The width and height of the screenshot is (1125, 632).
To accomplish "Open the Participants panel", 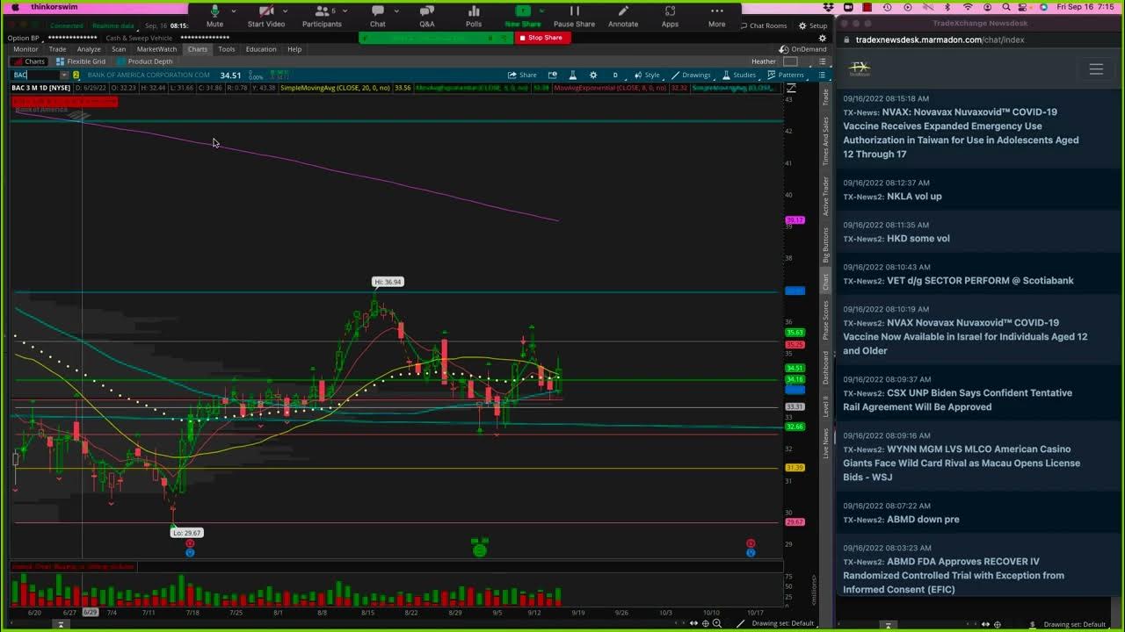I will coord(322,15).
